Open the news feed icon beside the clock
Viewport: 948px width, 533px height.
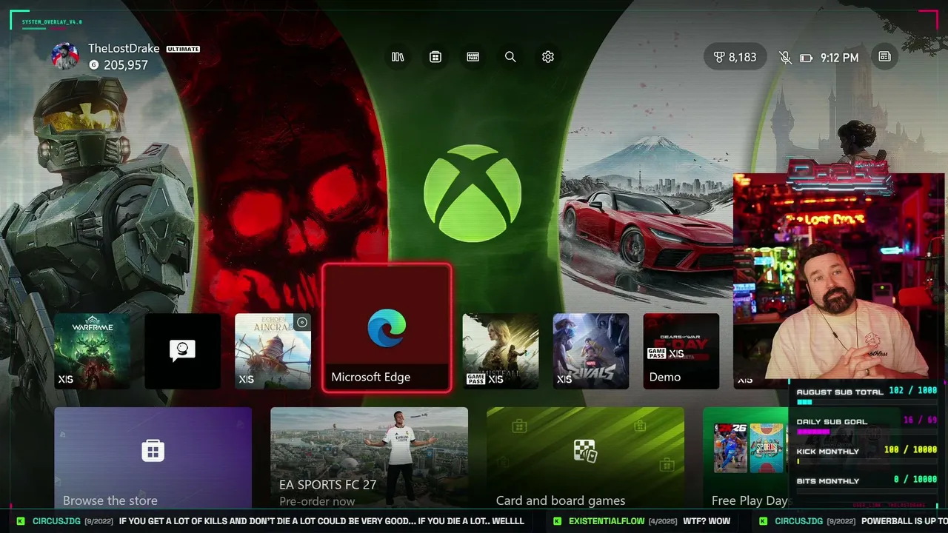tap(884, 57)
